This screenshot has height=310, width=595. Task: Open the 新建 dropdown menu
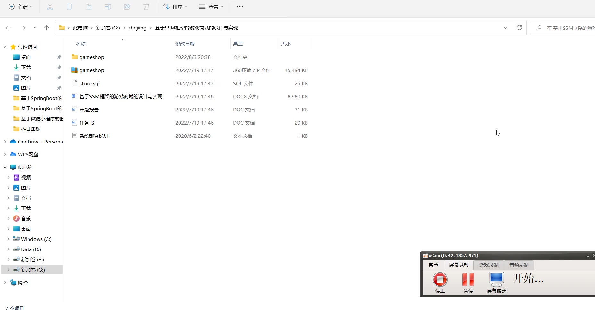[21, 7]
